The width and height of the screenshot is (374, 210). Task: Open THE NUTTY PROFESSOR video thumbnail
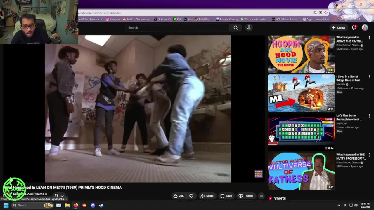pyautogui.click(x=301, y=171)
